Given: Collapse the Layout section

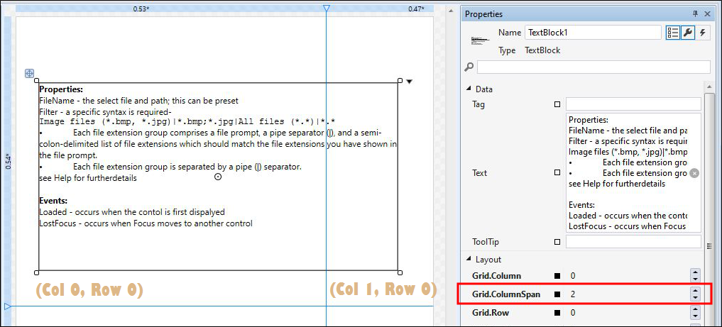Looking at the screenshot, I should coord(469,260).
